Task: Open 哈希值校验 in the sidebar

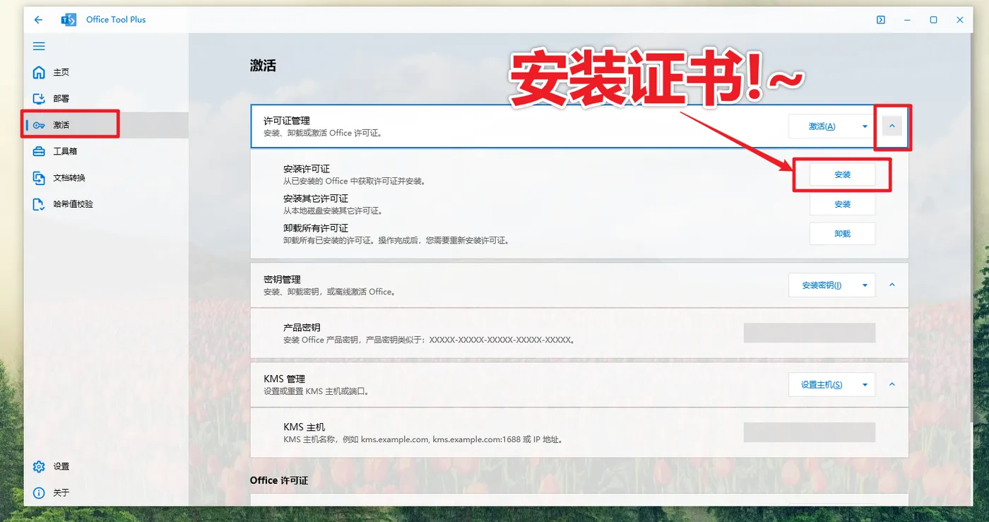Action: (x=106, y=204)
